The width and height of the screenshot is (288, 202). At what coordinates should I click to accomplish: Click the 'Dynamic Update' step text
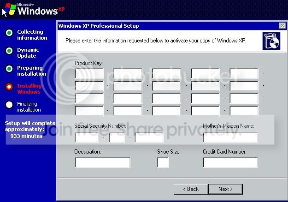click(28, 53)
